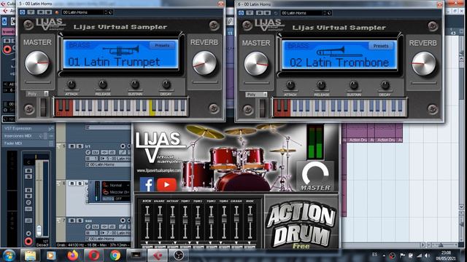This screenshot has width=467, height=262.
Task: Click the Lijas logo in the Latin Trumpet window
Action: pos(51,24)
